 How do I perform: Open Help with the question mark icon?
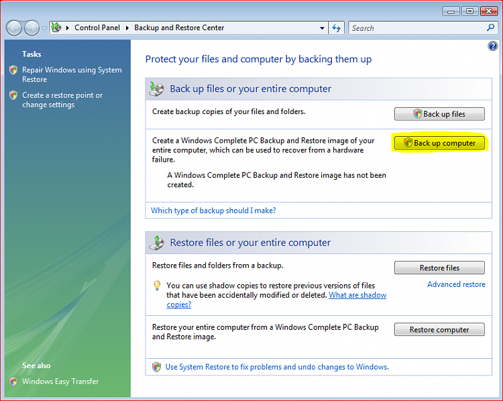pyautogui.click(x=492, y=46)
